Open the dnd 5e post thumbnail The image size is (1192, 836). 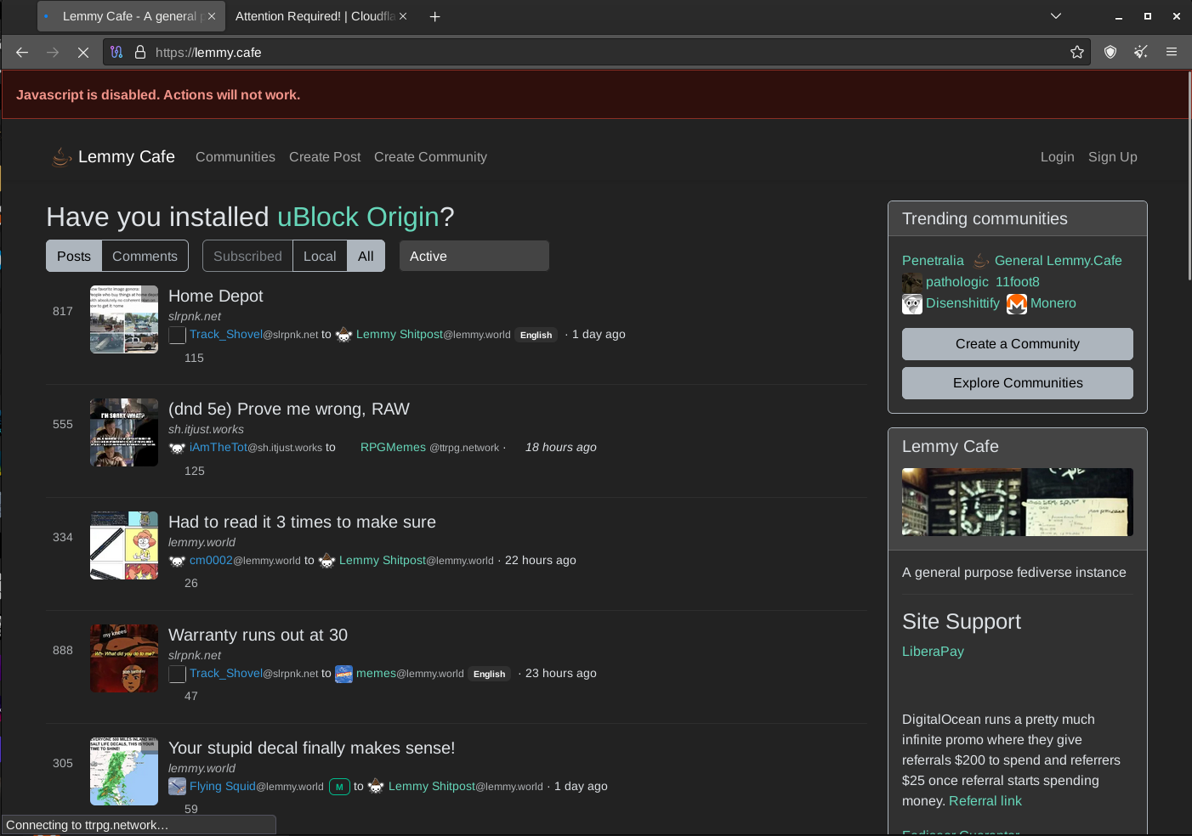click(124, 432)
